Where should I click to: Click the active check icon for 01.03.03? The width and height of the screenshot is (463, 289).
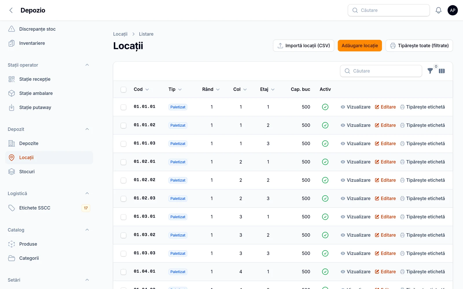(x=325, y=253)
